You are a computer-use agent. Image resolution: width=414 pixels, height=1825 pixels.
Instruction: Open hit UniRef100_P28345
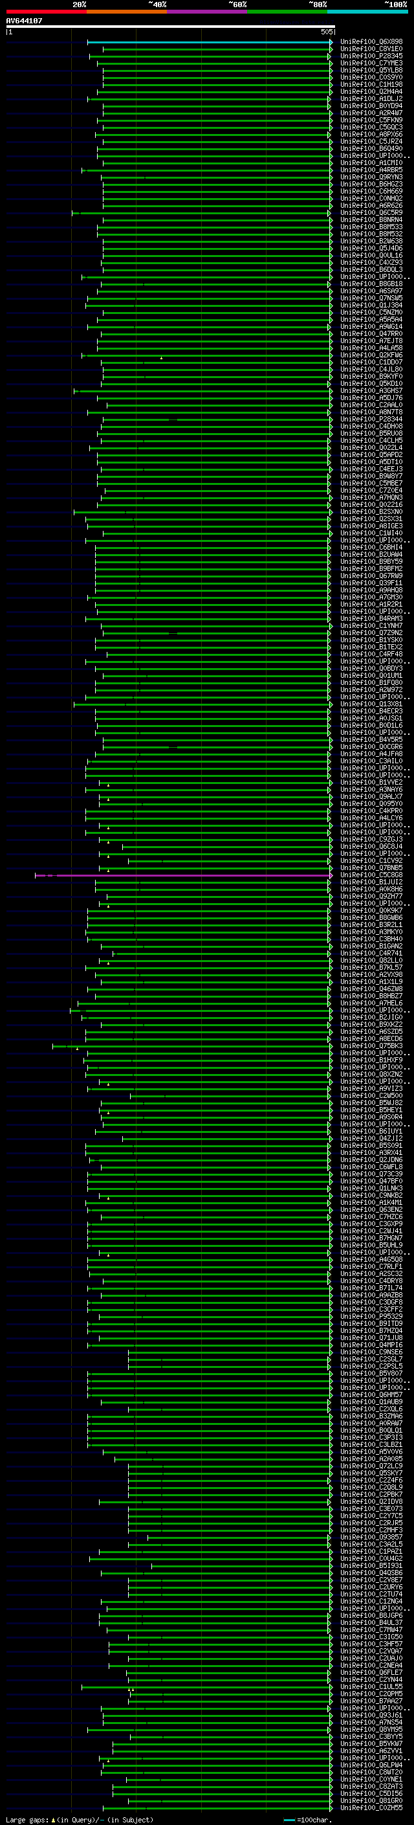click(x=371, y=56)
